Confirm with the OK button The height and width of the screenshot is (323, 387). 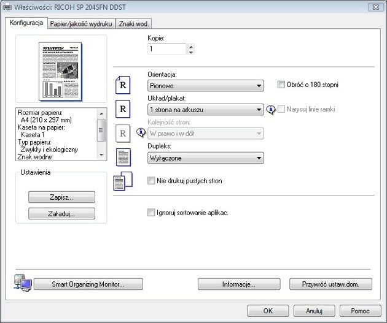coord(268,311)
